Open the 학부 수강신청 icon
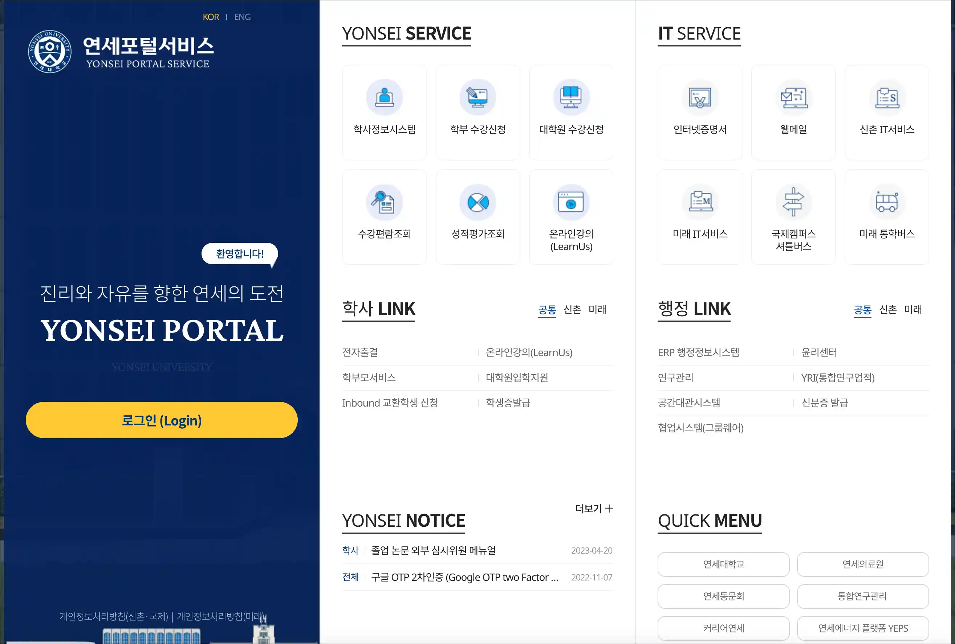The height and width of the screenshot is (644, 955). 478,97
